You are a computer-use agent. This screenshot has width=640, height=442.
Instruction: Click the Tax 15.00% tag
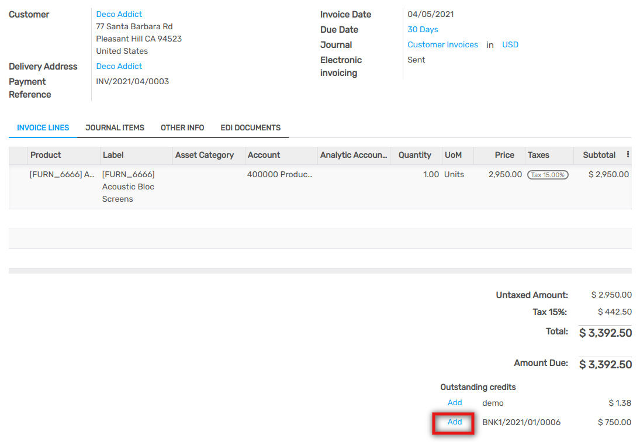coord(548,175)
